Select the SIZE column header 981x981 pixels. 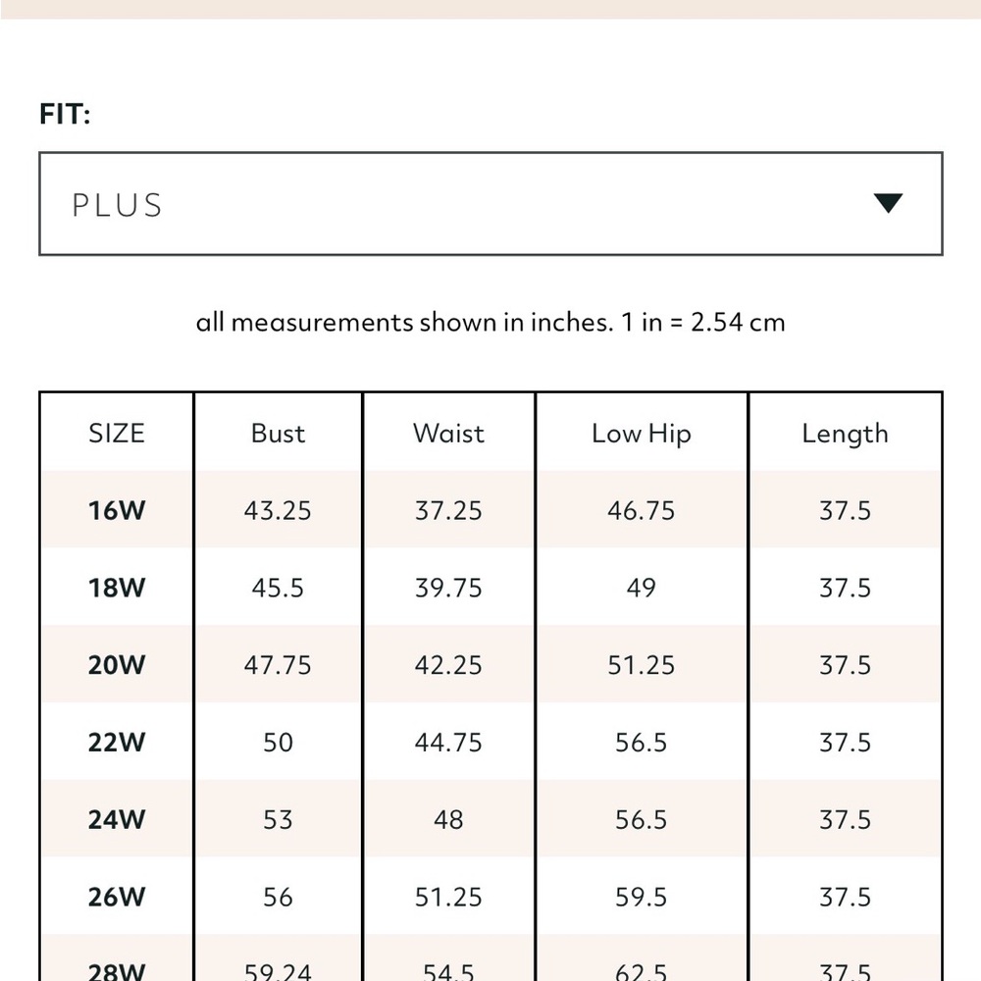click(x=117, y=433)
